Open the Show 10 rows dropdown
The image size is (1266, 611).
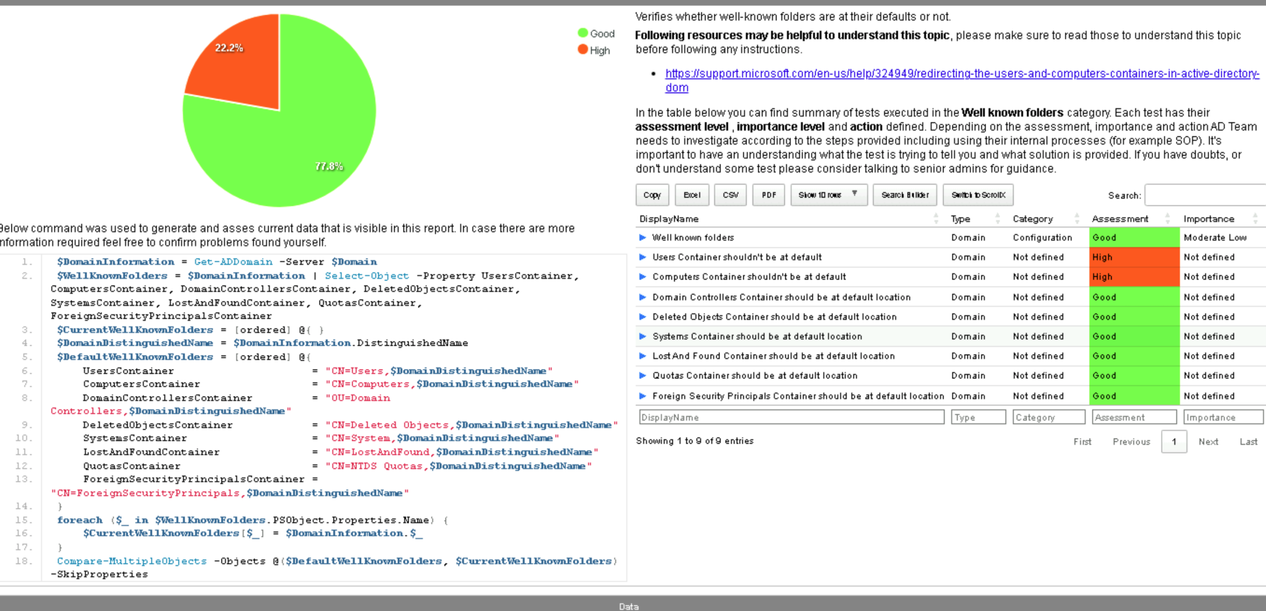(828, 195)
